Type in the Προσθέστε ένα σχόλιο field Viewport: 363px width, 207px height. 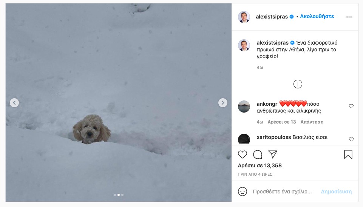click(x=283, y=192)
